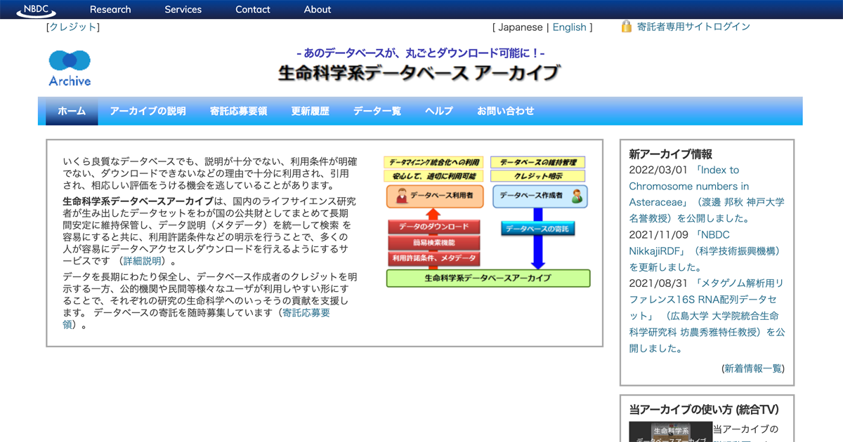
Task: Click the database creator person icon
Action: [x=577, y=197]
